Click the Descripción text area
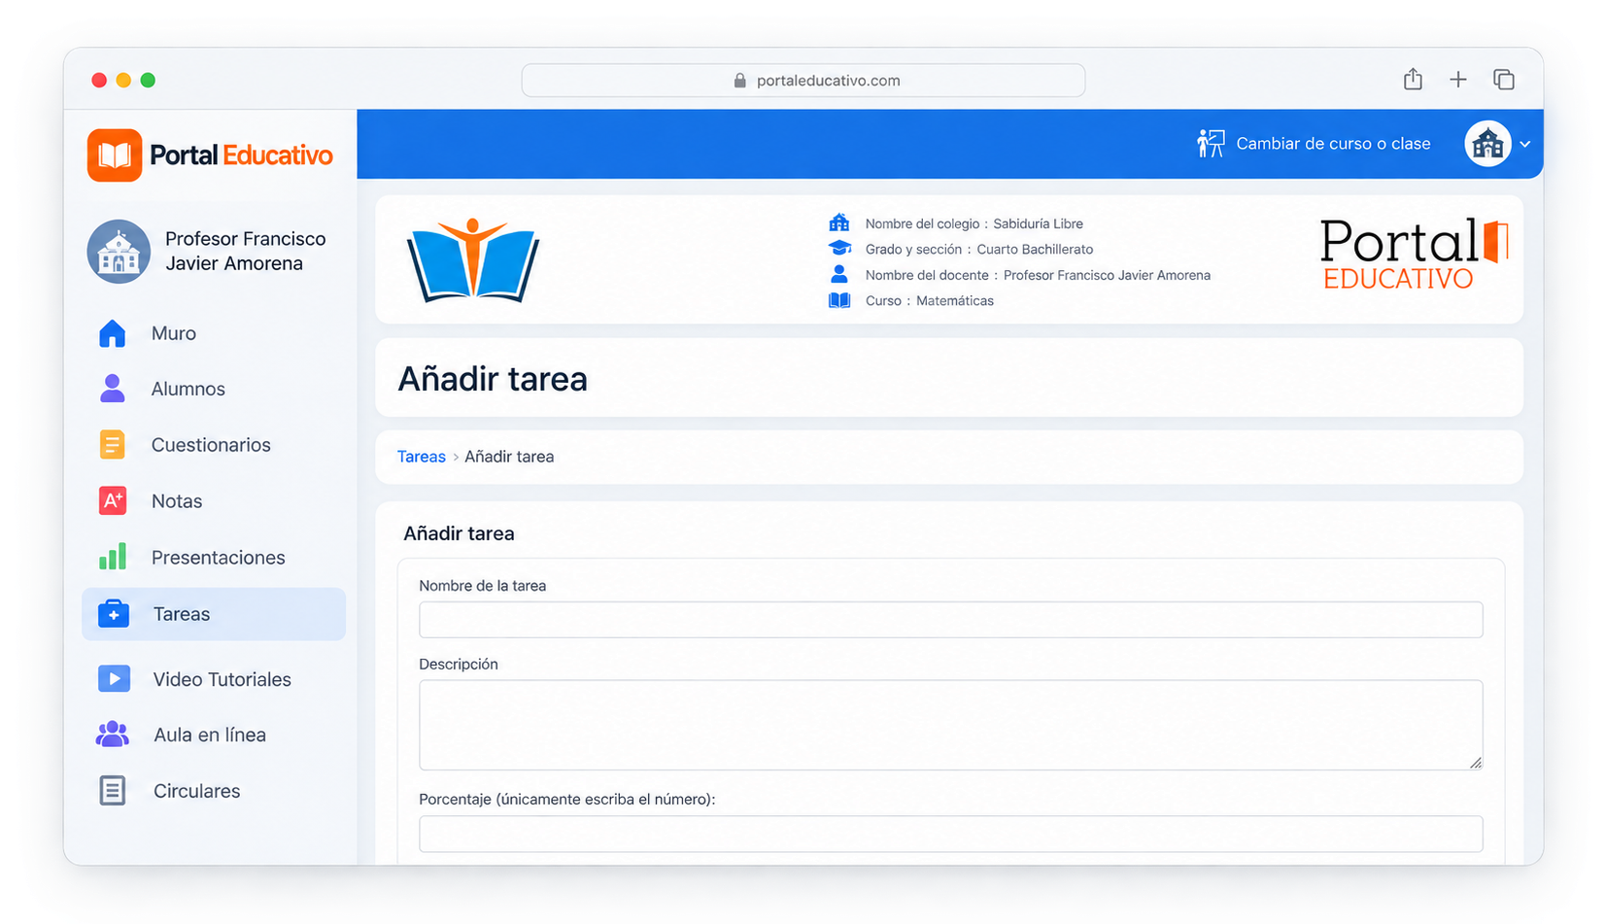This screenshot has height=924, width=1606. [950, 725]
